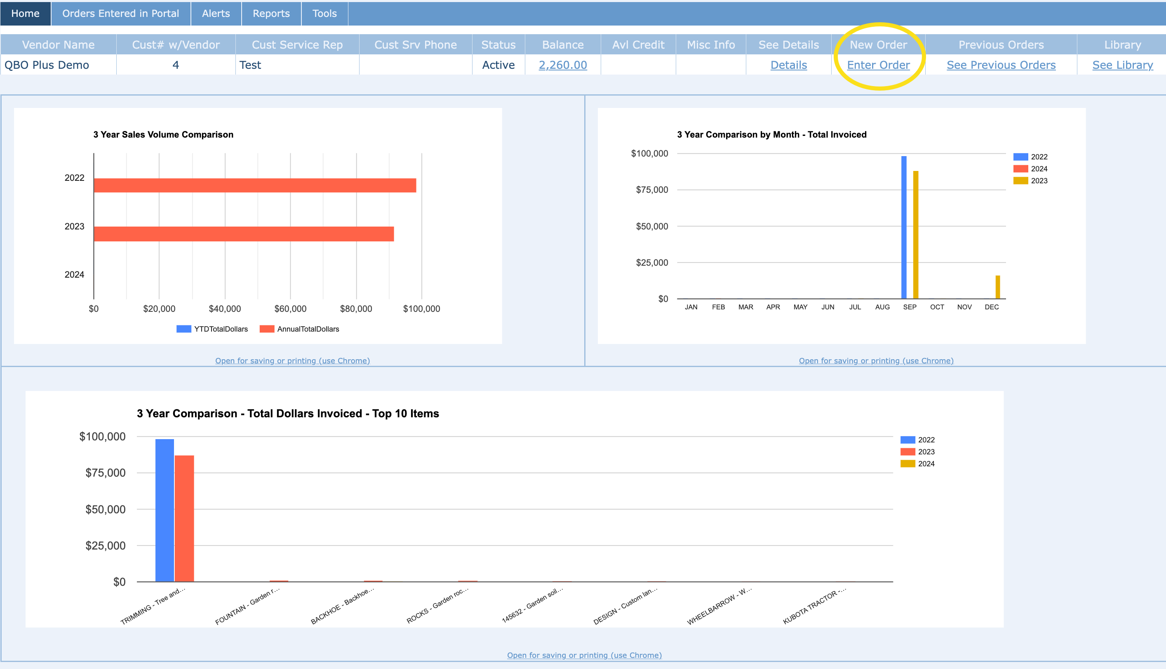Go to the Reports tab
Image resolution: width=1166 pixels, height=669 pixels.
point(271,13)
